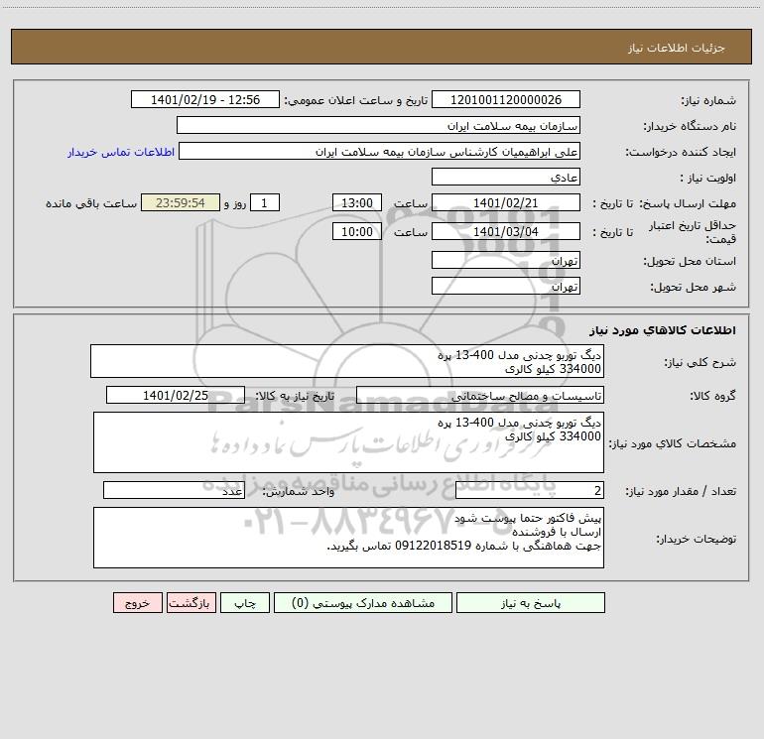Click the label واحد شمارش:
The image size is (764, 739).
click(299, 492)
